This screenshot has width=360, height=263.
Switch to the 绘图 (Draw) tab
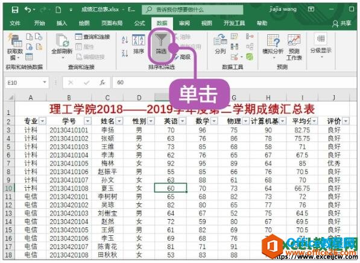pyautogui.click(x=84, y=23)
